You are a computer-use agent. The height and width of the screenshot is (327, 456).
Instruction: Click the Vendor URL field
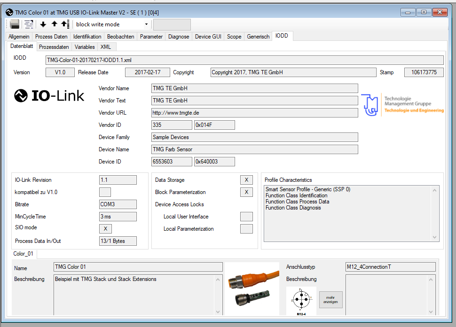point(254,113)
